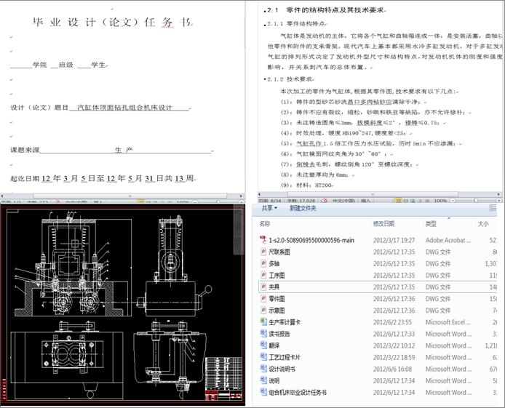
Task: Select the 生产率计算卡 Excel file
Action: [x=280, y=321]
